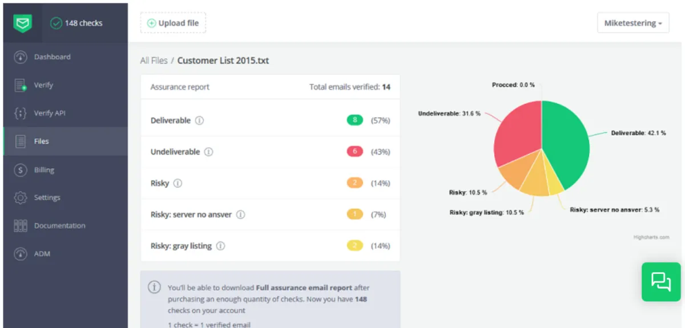Open the Files menu item
The width and height of the screenshot is (685, 328).
coord(41,141)
